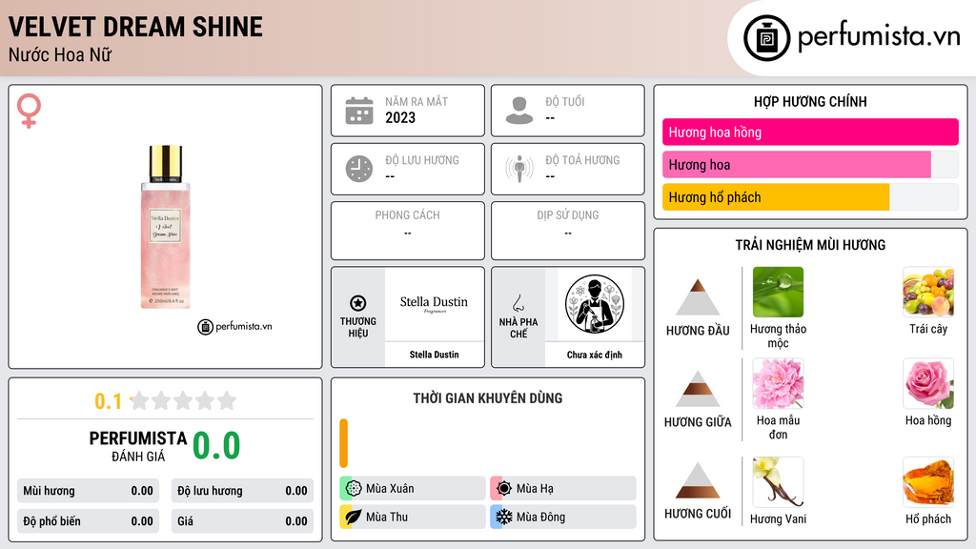
Task: Click the release year value 2023
Action: click(400, 117)
